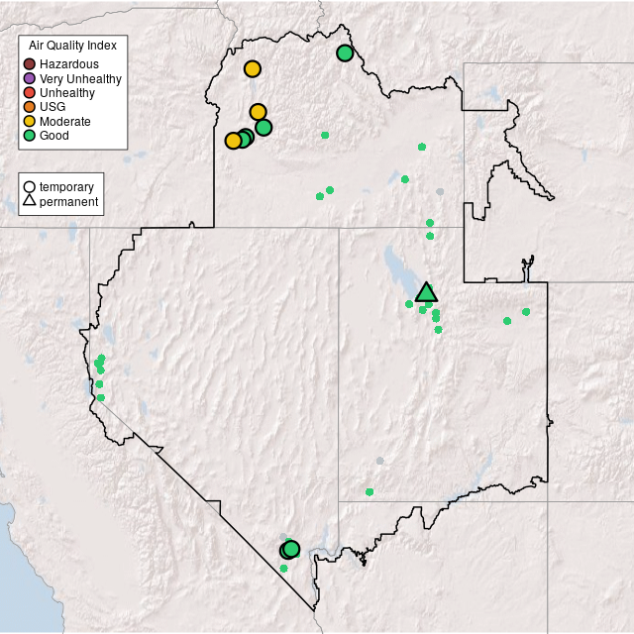Click the southernmost small green sensor dot

click(x=284, y=569)
